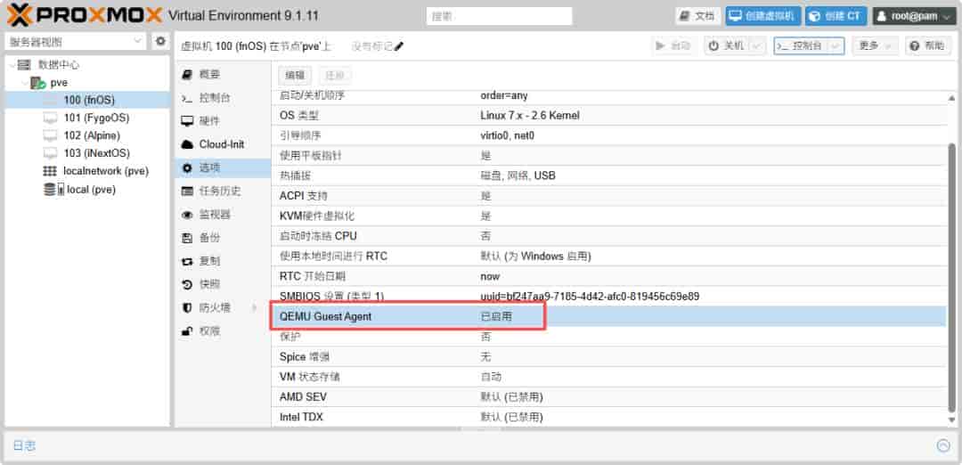Click the 帮助 help button
The height and width of the screenshot is (465, 962).
coord(927,46)
